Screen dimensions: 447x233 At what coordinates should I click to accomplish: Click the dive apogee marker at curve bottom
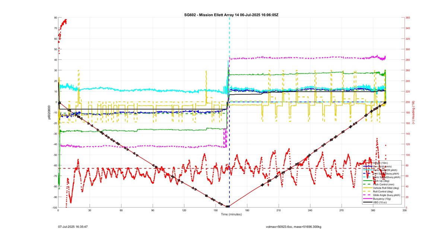(228, 206)
